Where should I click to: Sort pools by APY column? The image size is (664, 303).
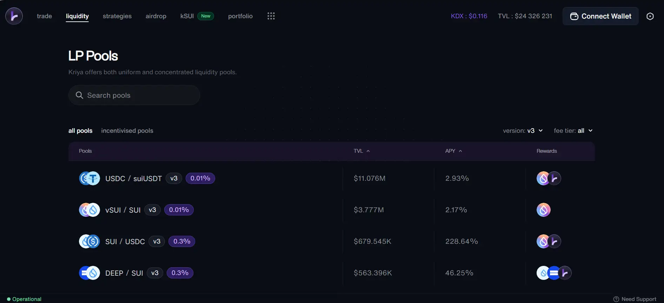click(x=453, y=151)
